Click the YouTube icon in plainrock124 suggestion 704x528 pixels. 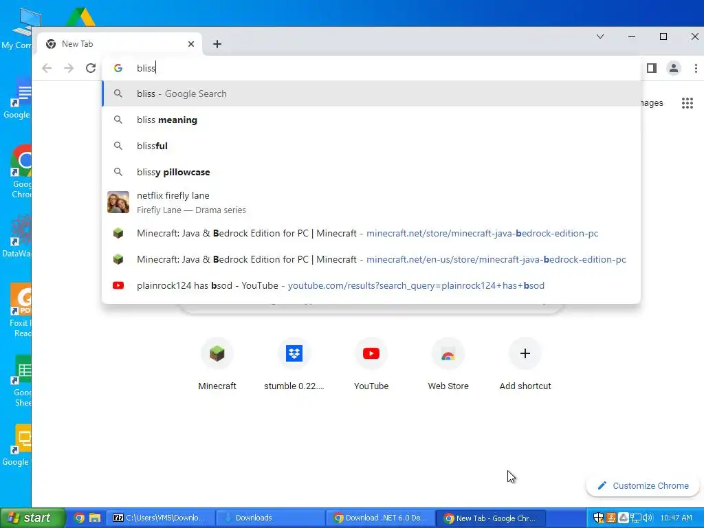point(118,285)
